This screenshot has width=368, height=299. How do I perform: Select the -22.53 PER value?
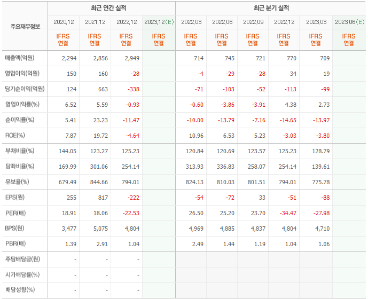pyautogui.click(x=131, y=213)
